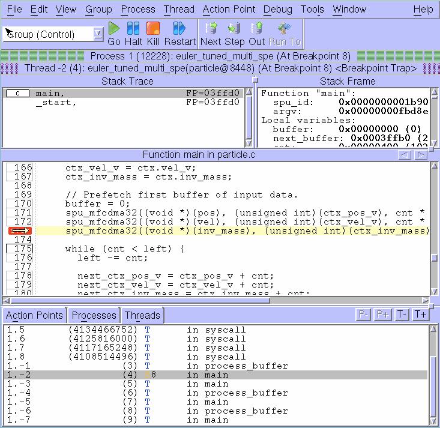Click the Go button in toolbar
Image resolution: width=440 pixels, height=428 pixels.
(114, 34)
